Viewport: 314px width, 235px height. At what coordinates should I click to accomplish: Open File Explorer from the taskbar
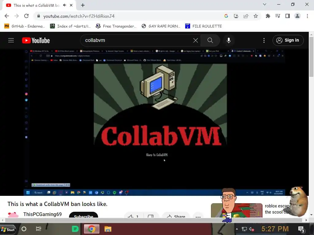pos(108,229)
